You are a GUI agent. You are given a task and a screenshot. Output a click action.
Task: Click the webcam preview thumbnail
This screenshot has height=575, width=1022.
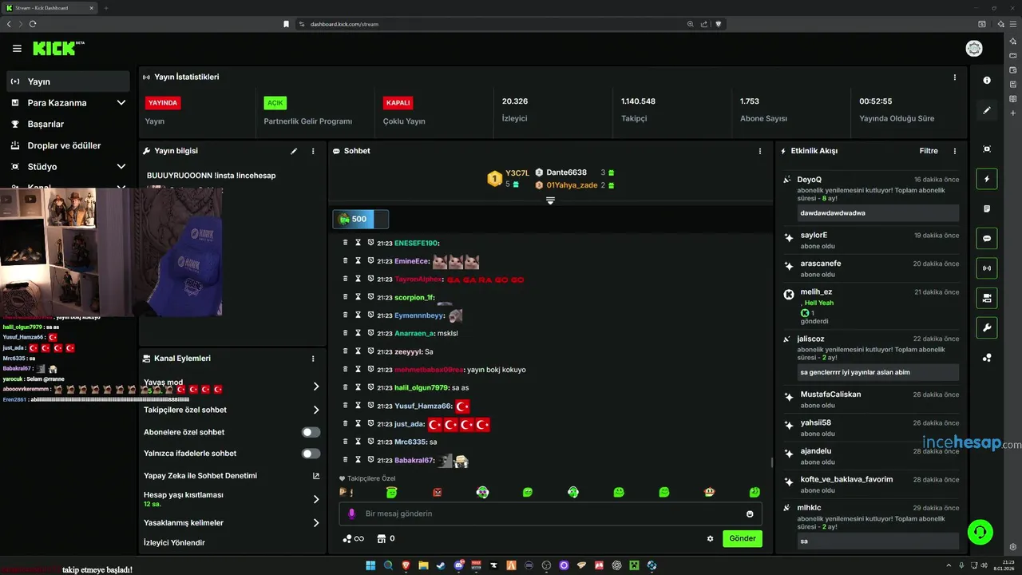point(111,252)
